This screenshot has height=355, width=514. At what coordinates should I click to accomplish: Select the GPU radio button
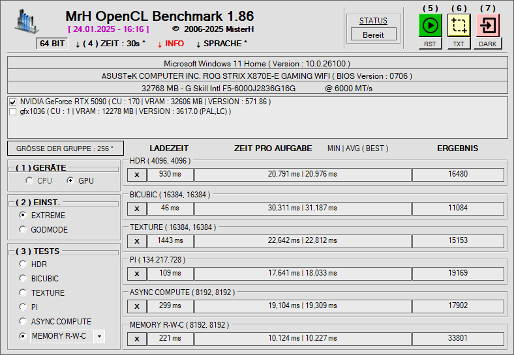(70, 180)
